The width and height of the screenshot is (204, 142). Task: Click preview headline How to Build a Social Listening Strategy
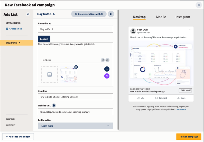[147, 92]
